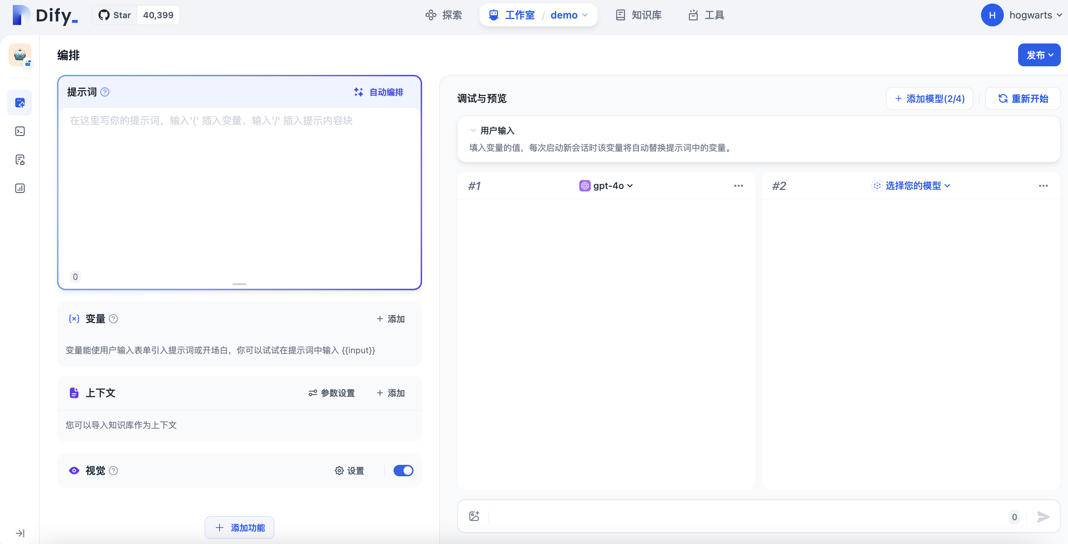Expand the sidebar using bottom-left arrow
The width and height of the screenshot is (1068, 544).
(x=20, y=533)
